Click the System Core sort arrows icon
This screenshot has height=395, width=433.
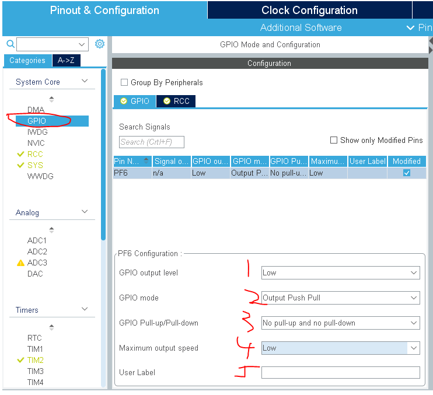pyautogui.click(x=51, y=99)
